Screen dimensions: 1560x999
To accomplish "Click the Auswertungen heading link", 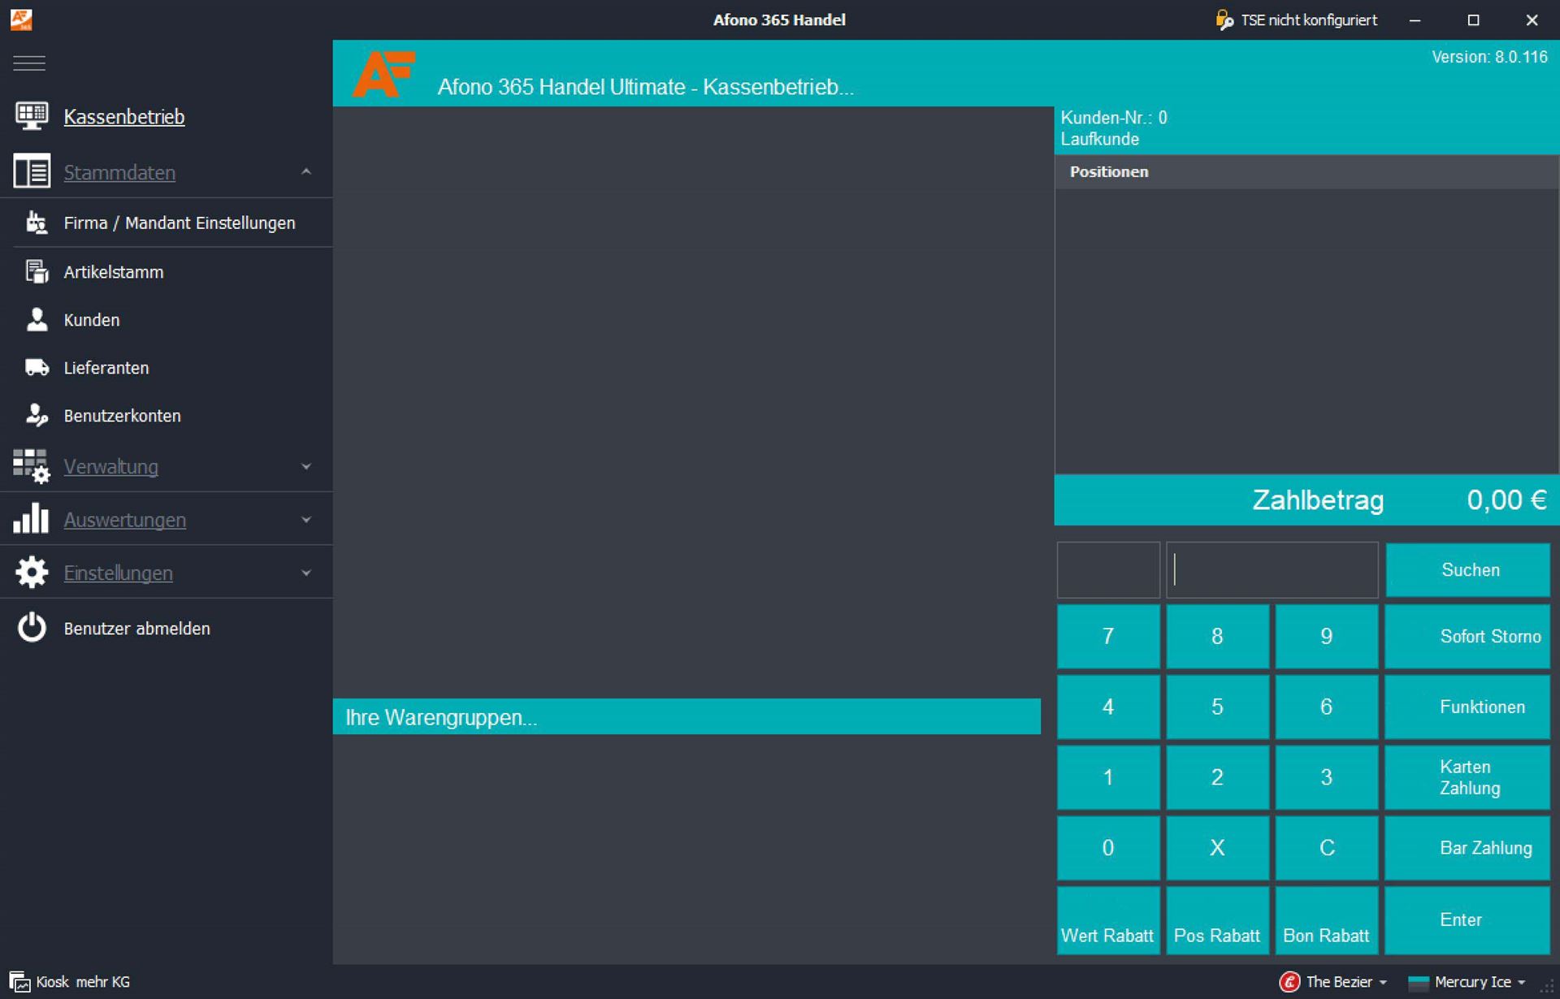I will point(125,520).
